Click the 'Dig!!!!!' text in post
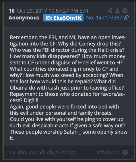This screenshot has height=162, width=136. [x=31, y=100]
